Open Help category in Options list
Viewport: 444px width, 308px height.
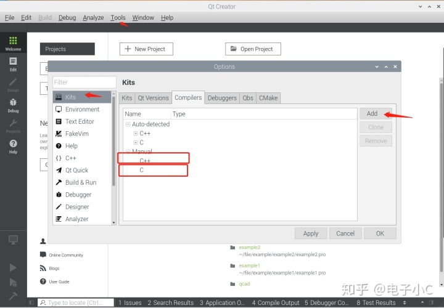click(82, 145)
